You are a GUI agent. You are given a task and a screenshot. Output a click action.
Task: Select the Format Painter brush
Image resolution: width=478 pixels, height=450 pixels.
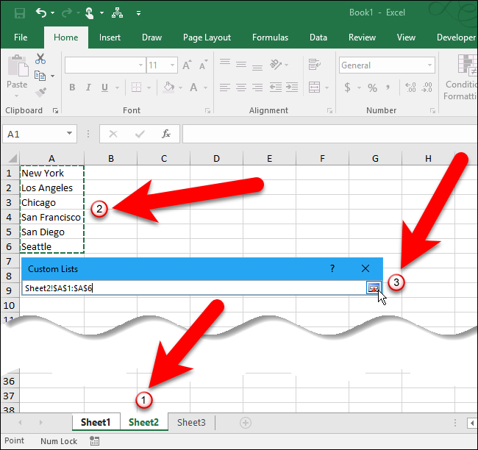tap(40, 92)
